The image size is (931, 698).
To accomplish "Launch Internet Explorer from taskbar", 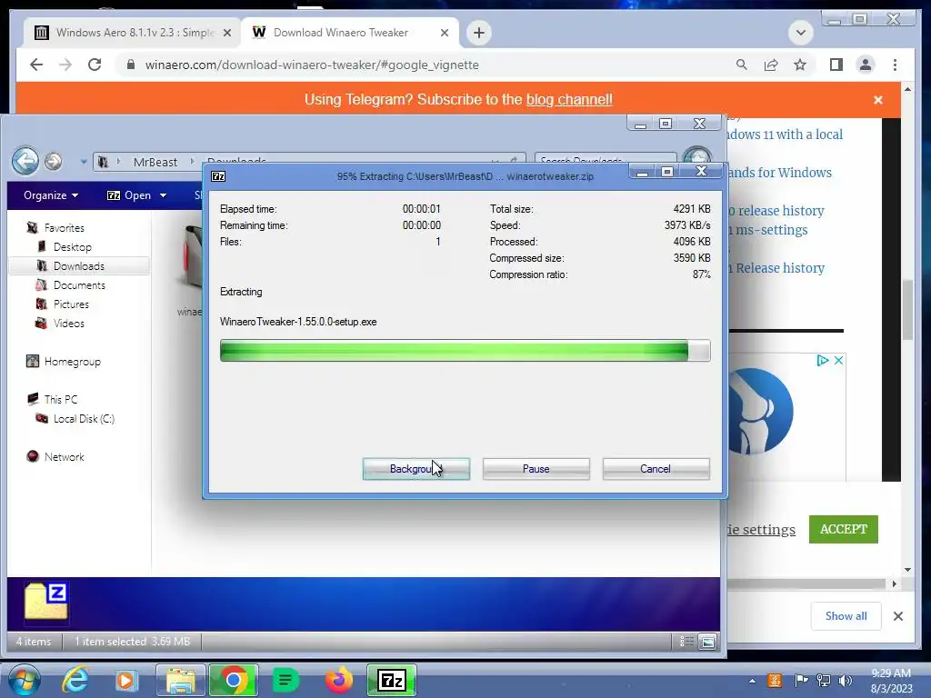I will 76,680.
